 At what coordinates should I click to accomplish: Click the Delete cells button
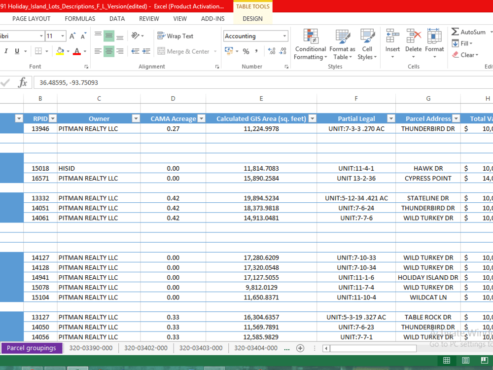pos(413,44)
